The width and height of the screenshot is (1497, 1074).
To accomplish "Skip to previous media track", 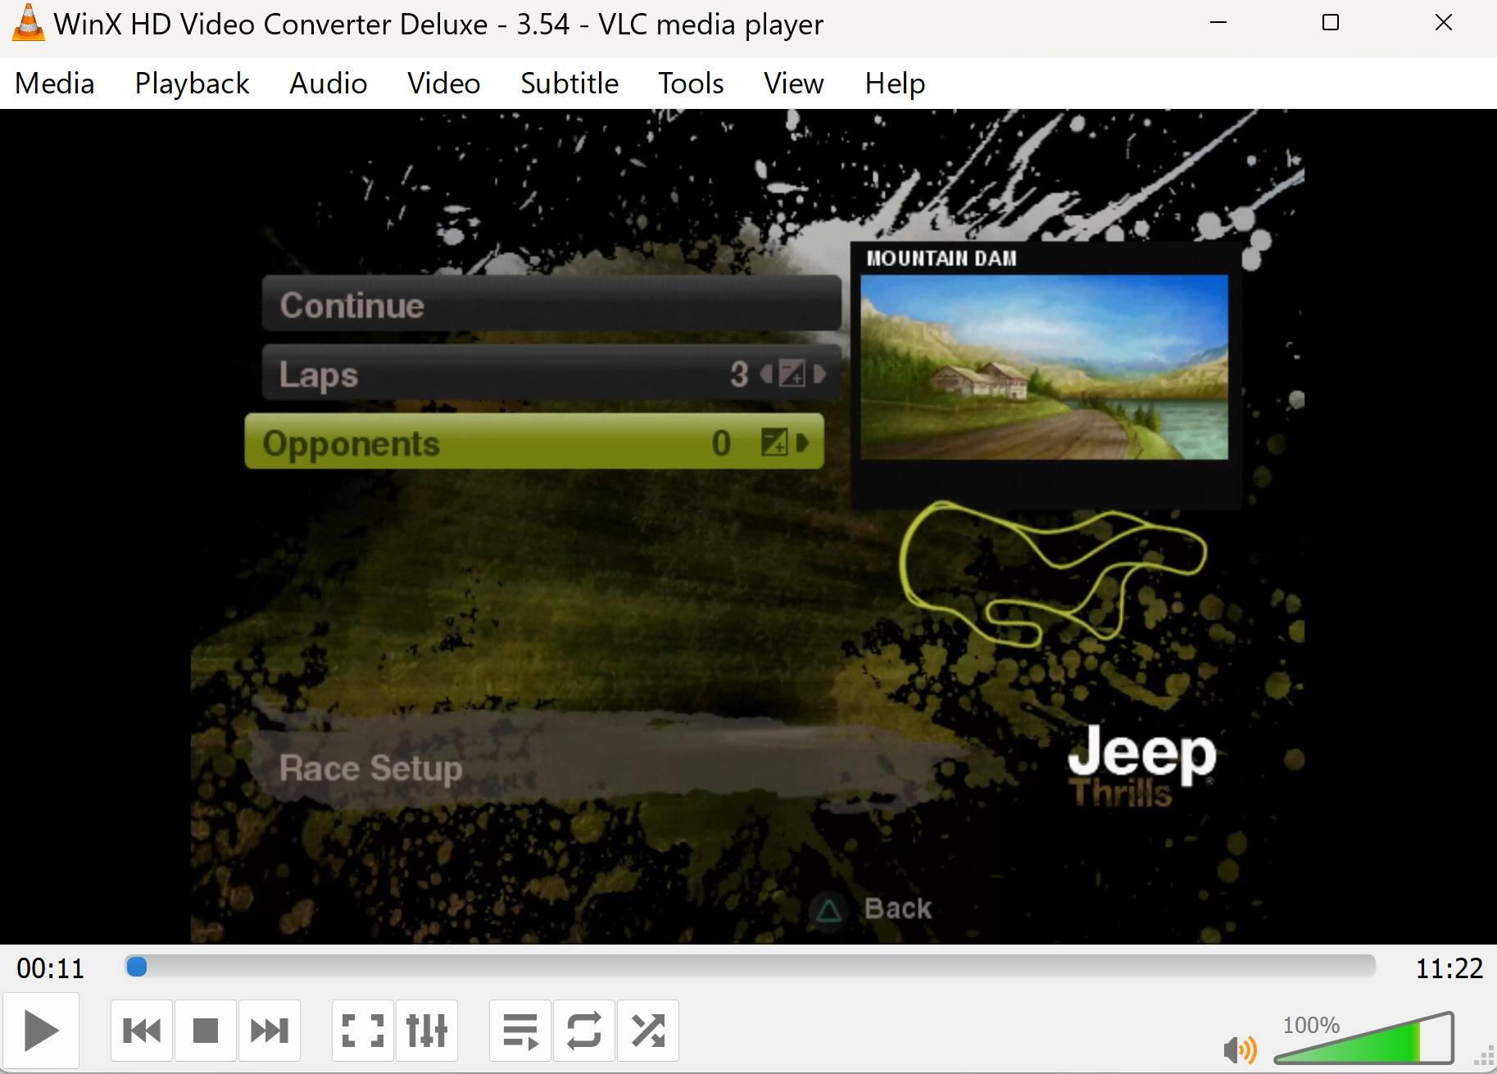I will point(142,1031).
